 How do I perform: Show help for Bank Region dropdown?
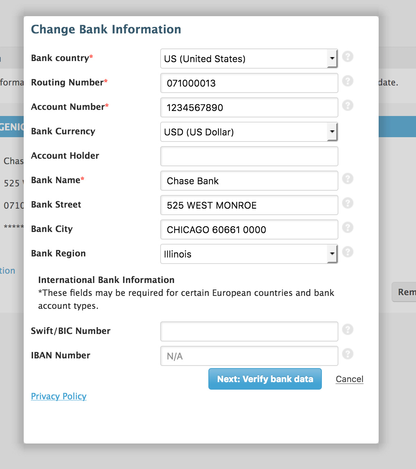[x=347, y=252]
